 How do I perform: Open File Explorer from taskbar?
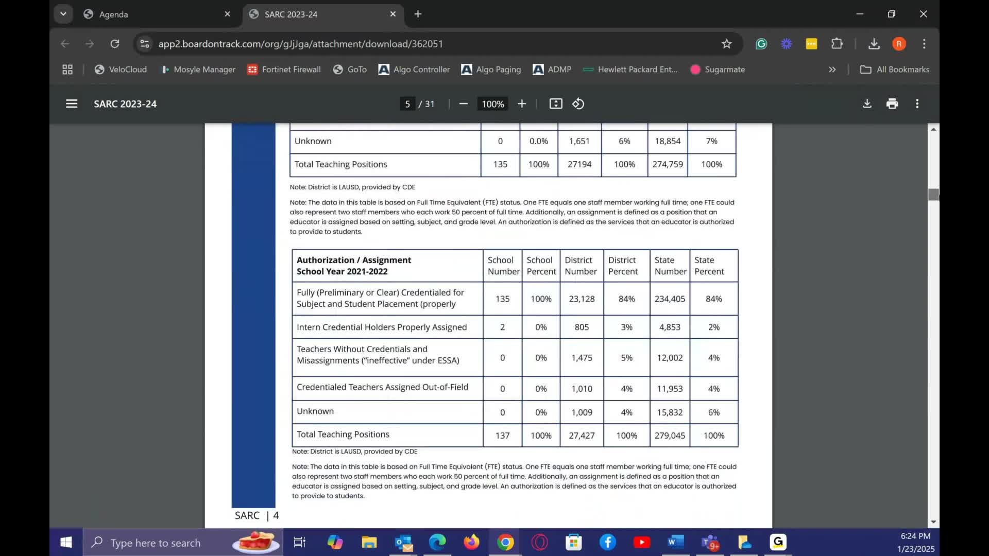click(x=369, y=542)
